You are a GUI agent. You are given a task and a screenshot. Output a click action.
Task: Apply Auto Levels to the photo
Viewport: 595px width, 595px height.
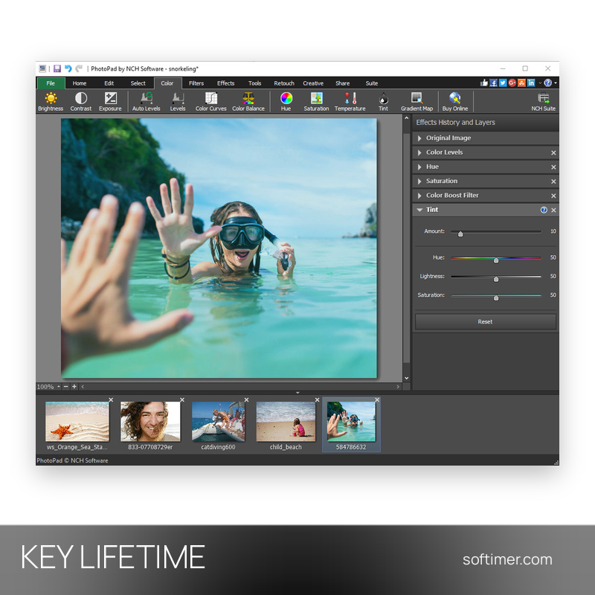(x=146, y=101)
